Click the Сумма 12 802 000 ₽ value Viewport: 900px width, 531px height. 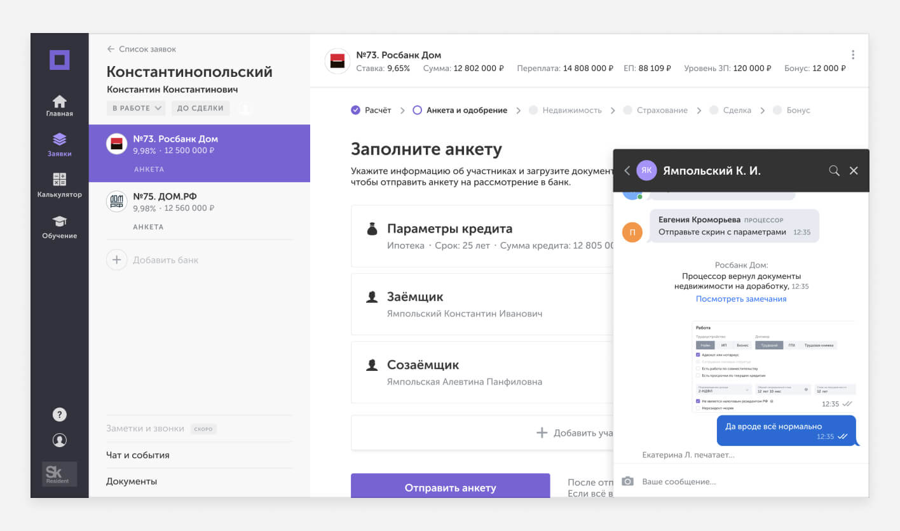pos(463,68)
